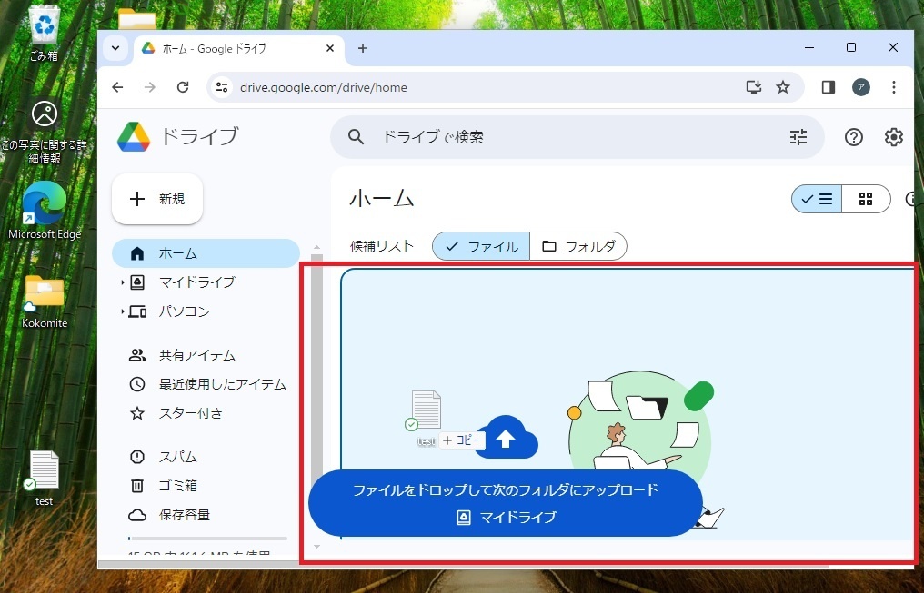924x593 pixels.
Task: Expand the マイドライブ tree arrow
Action: (122, 282)
